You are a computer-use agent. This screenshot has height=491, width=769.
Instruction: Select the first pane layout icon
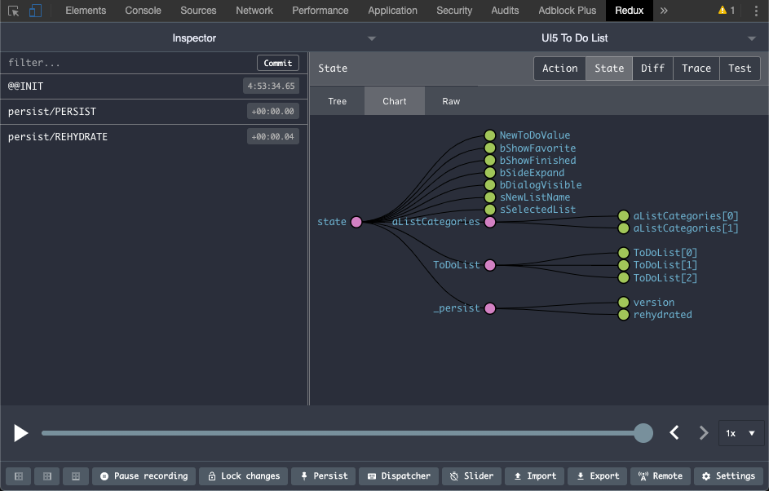click(18, 476)
